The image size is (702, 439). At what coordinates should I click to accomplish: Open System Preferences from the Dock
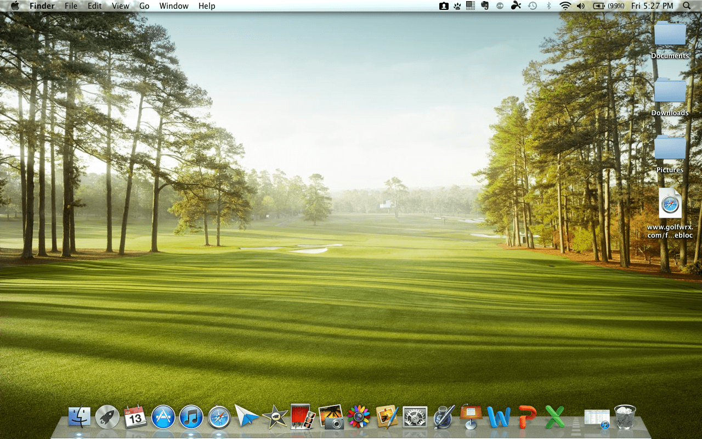[415, 417]
